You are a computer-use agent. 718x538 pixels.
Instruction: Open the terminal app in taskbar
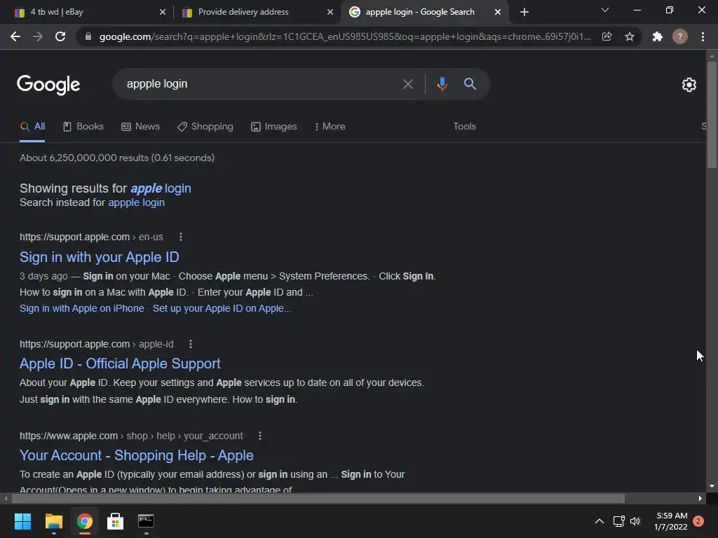pyautogui.click(x=146, y=521)
